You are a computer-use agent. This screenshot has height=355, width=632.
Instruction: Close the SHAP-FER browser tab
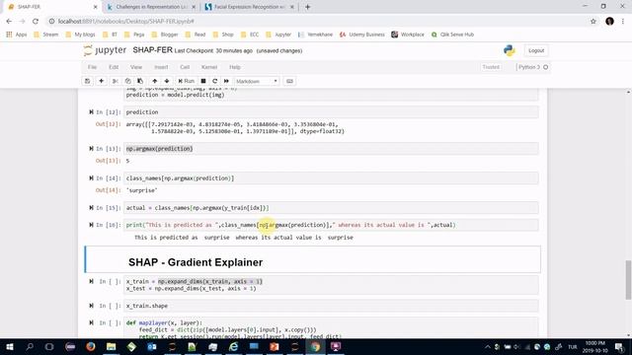pos(95,7)
